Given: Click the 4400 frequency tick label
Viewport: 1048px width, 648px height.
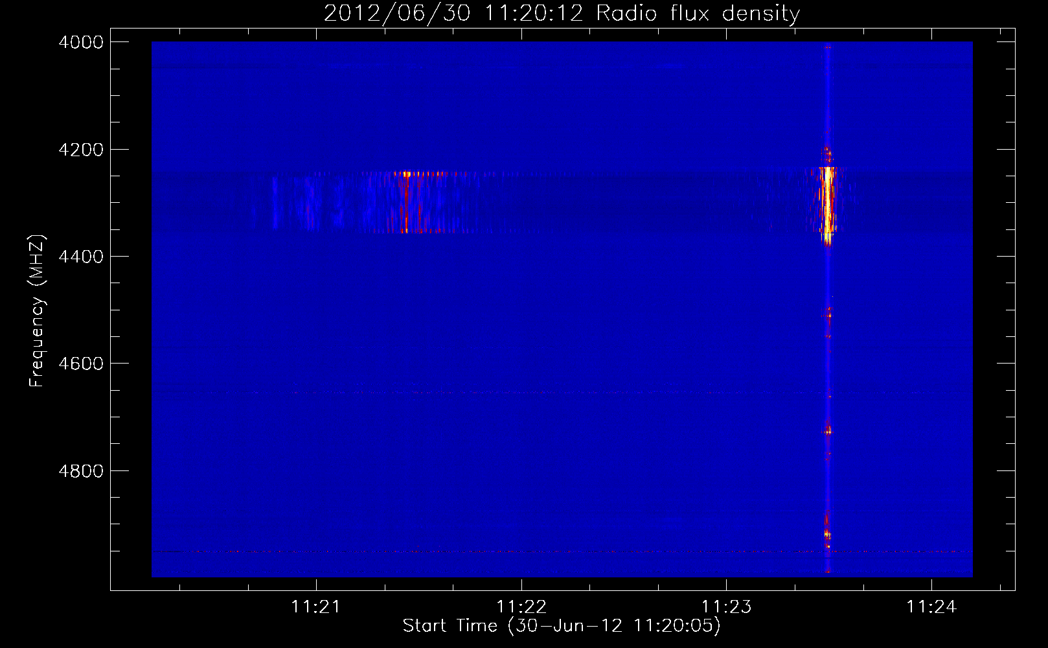Looking at the screenshot, I should [x=81, y=257].
